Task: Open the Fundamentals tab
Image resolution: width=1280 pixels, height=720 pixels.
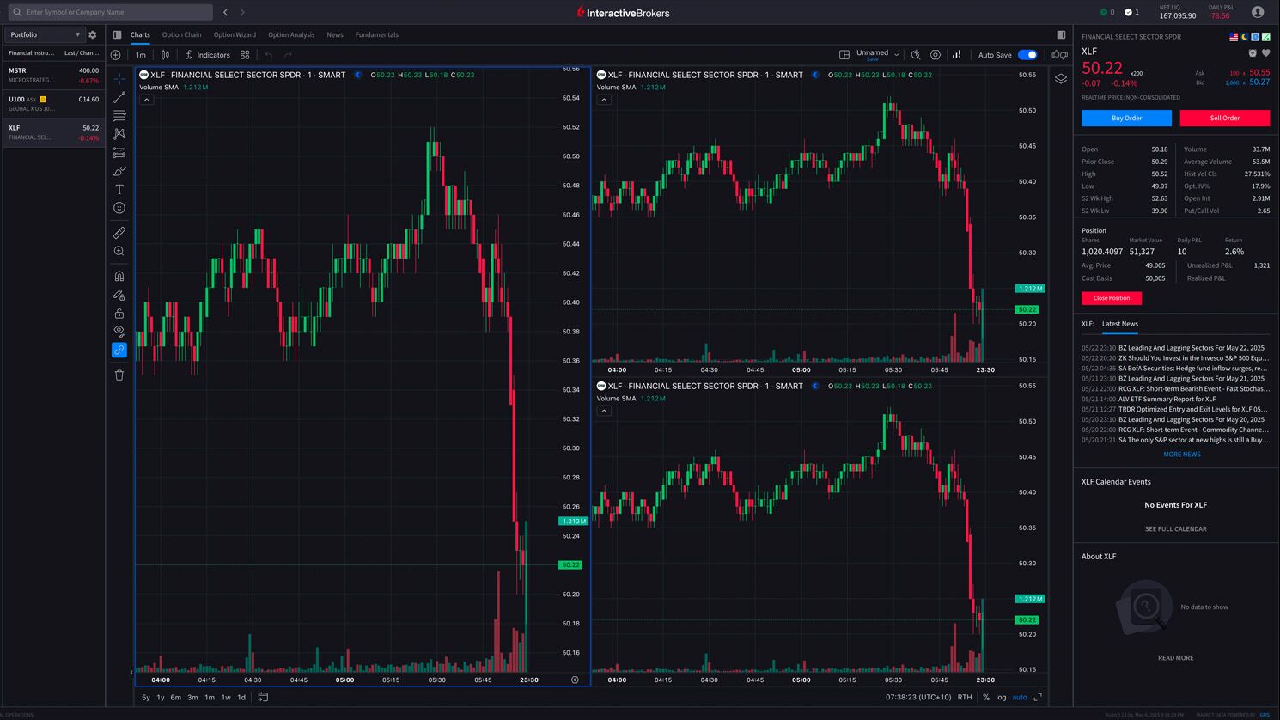Action: pos(376,35)
